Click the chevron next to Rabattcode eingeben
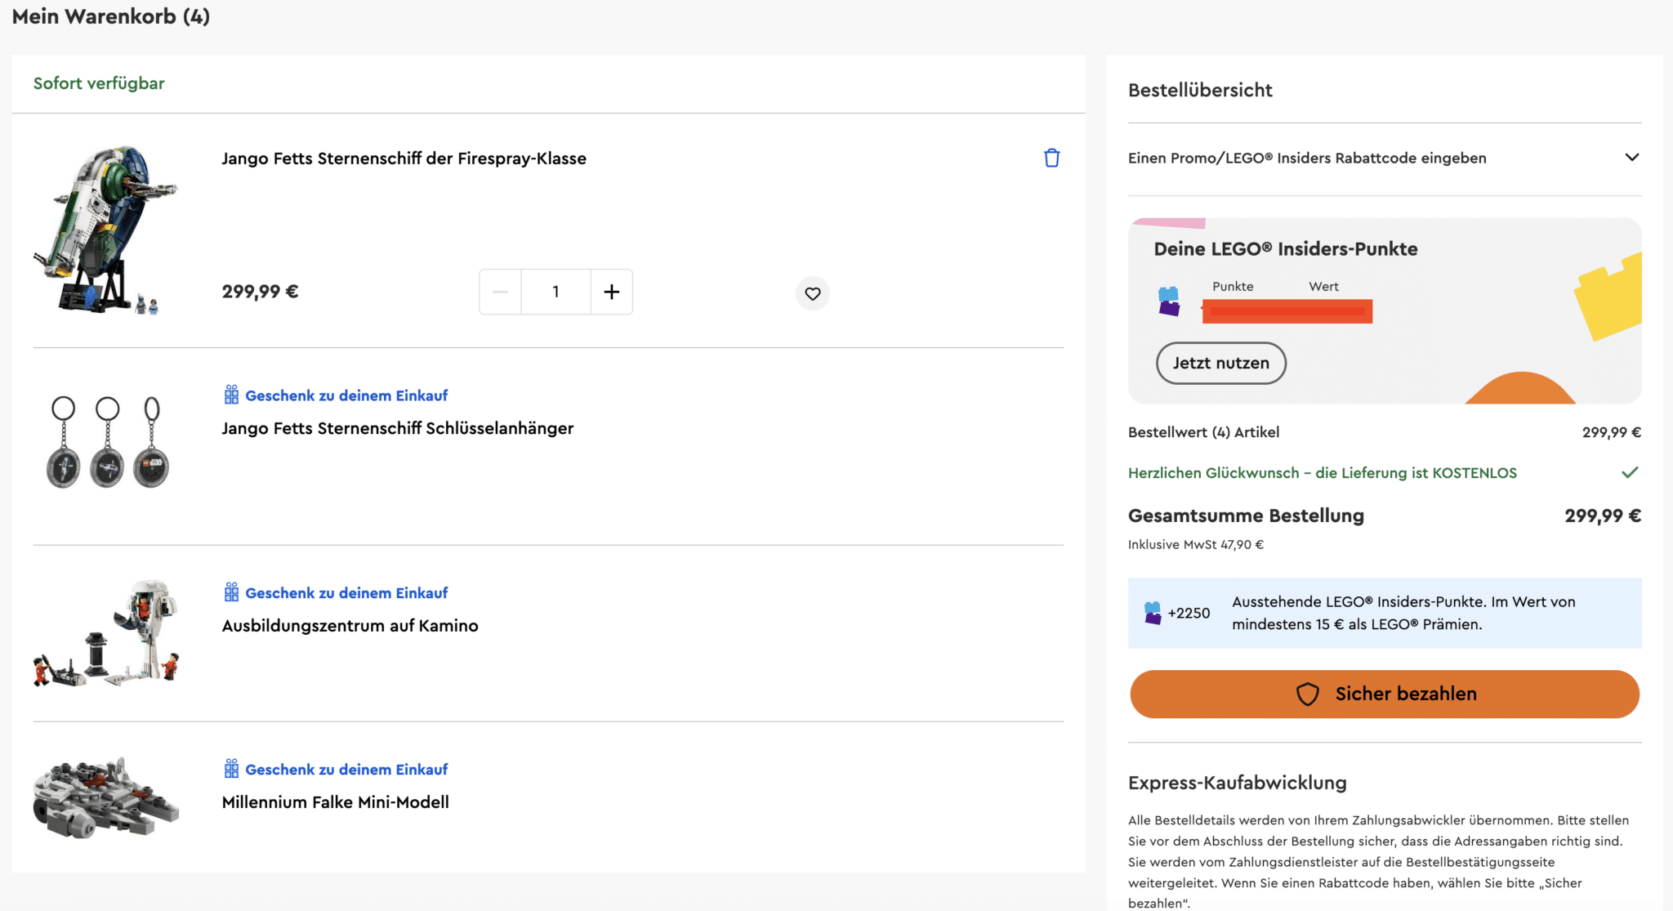Image resolution: width=1673 pixels, height=911 pixels. point(1631,157)
